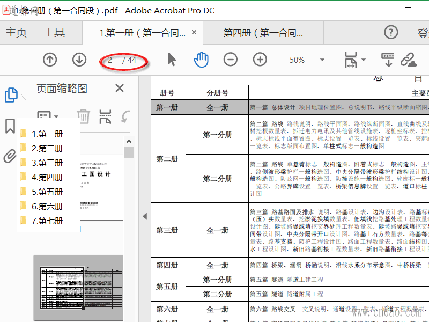The height and width of the screenshot is (322, 429).
Task: Click the 第六册 cell in the table
Action: tap(168, 309)
